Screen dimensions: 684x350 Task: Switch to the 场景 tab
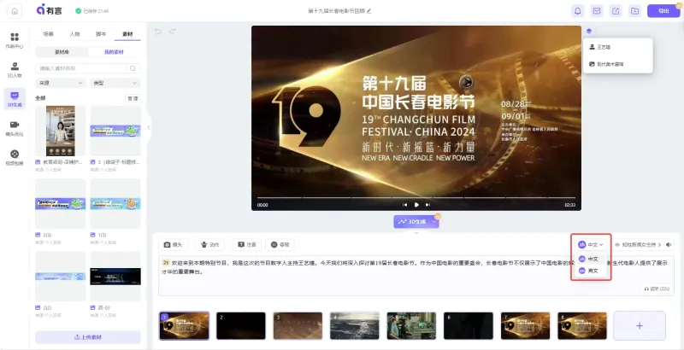(x=49, y=34)
